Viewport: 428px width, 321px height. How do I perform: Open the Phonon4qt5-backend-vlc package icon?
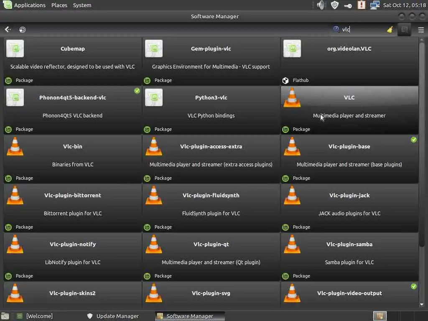click(x=15, y=97)
